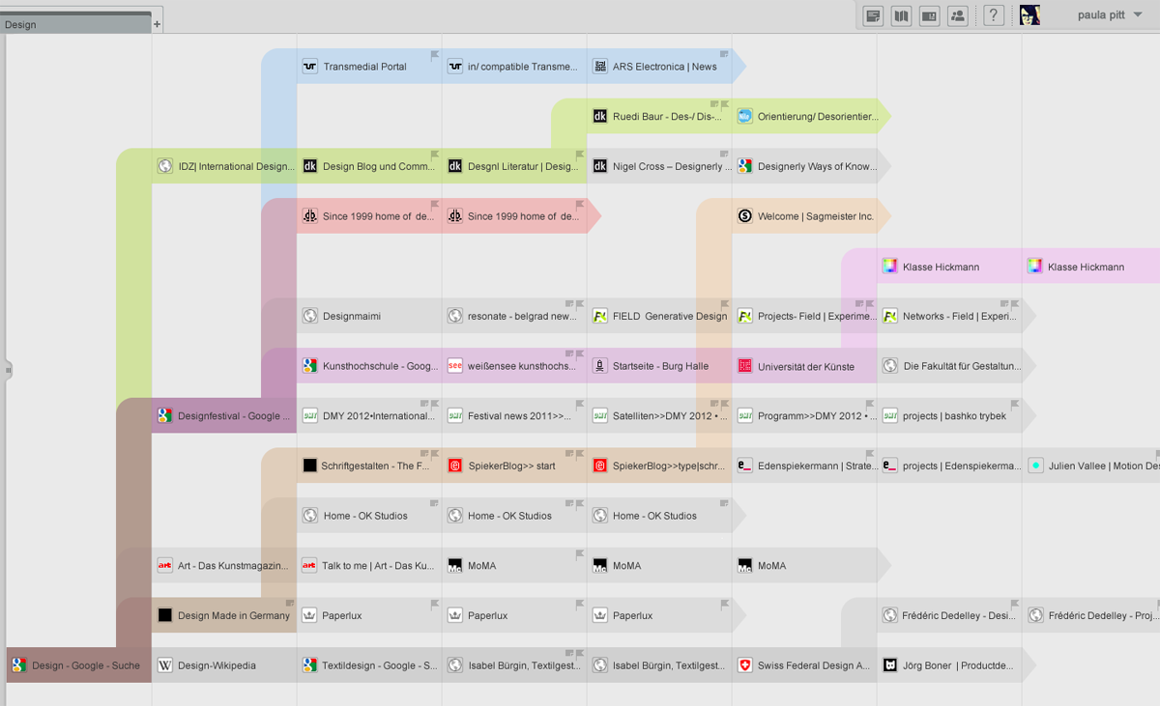
Task: Click the Design-Wikipedia W favicon
Action: (164, 665)
